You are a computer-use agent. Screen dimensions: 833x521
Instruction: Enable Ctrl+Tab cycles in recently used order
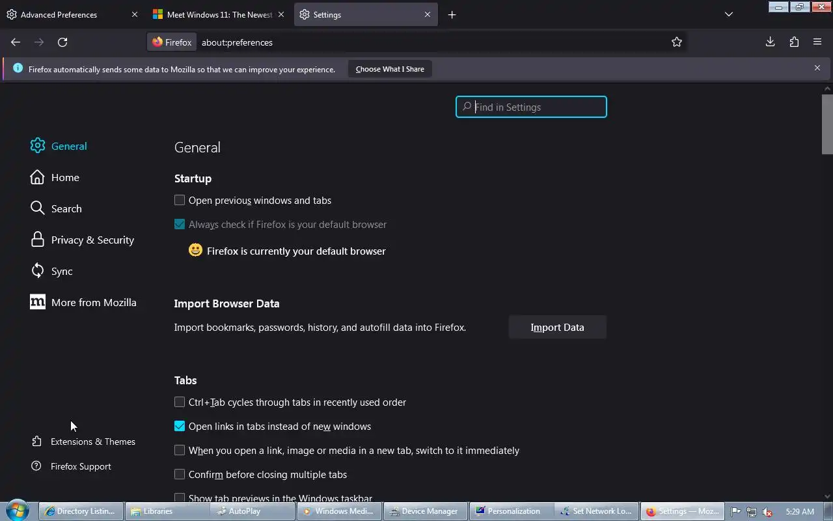coord(180,402)
